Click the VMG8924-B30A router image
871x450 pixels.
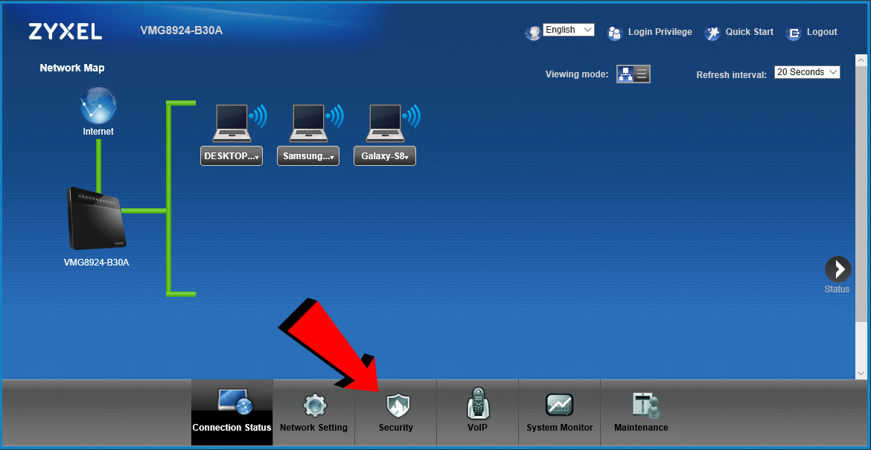(97, 218)
